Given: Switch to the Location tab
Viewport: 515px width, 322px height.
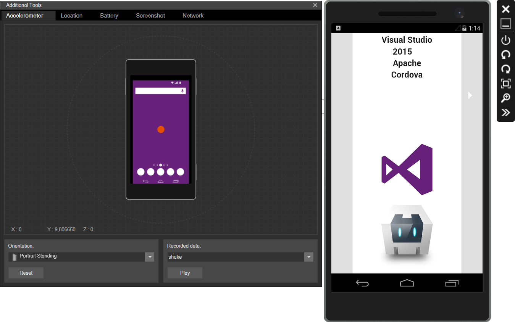Looking at the screenshot, I should (x=71, y=16).
